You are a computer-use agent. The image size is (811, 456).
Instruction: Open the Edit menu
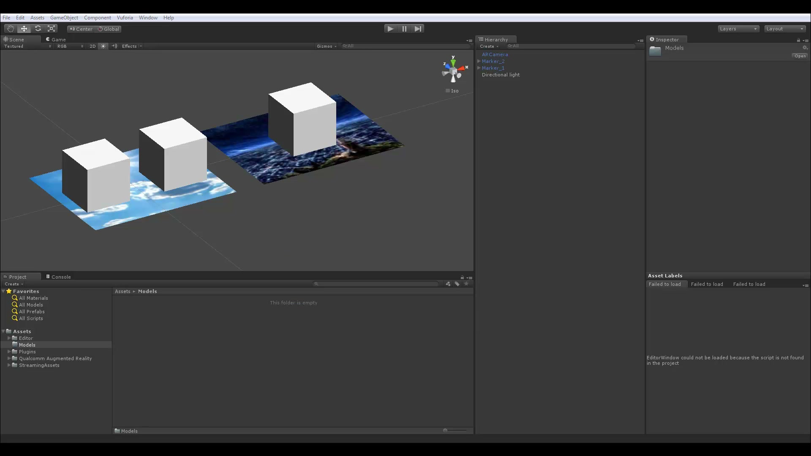click(20, 18)
